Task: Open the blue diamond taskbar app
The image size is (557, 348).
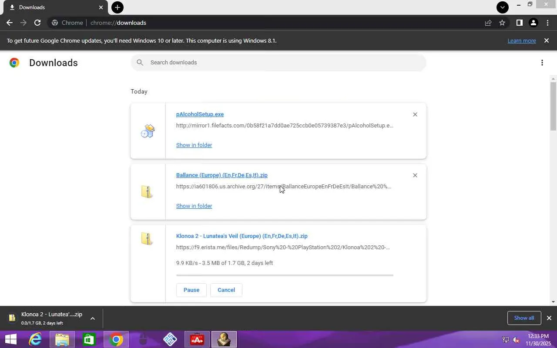Action: 170,339
